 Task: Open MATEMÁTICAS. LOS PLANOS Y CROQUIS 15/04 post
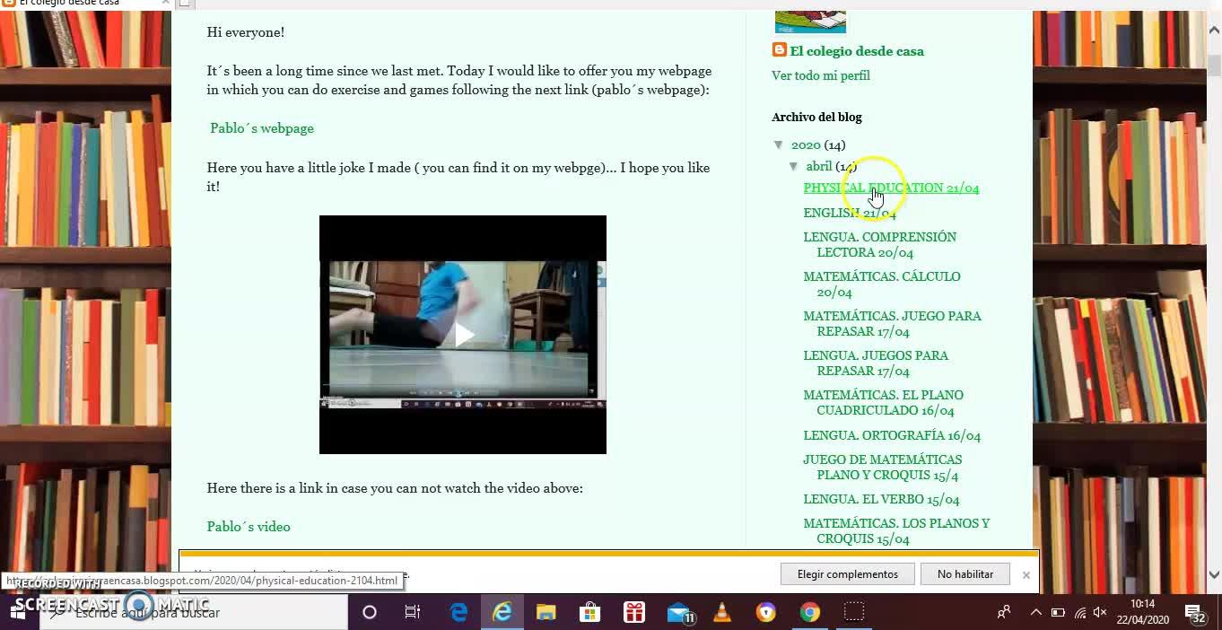coord(896,530)
